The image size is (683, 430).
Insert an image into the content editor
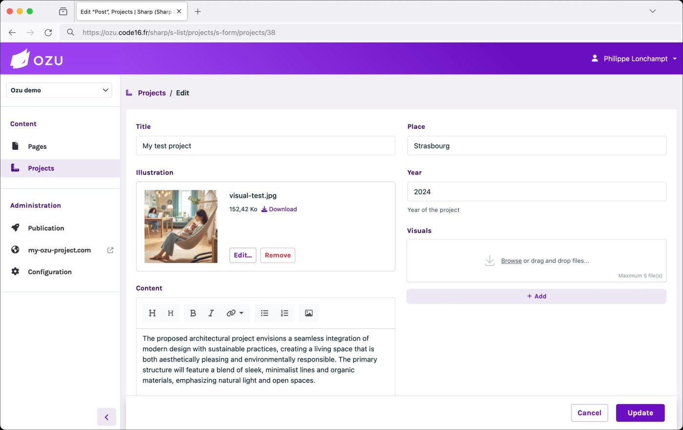(309, 313)
